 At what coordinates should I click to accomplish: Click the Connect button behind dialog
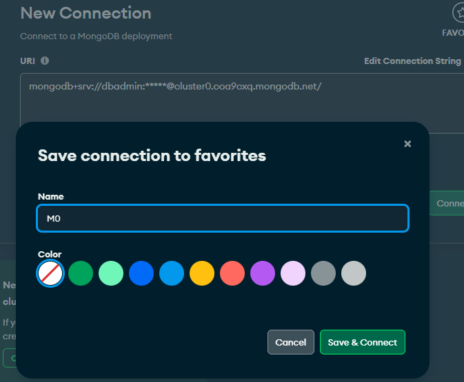coord(447,203)
